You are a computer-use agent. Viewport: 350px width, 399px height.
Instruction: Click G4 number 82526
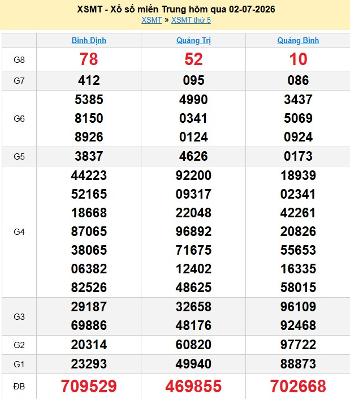(x=89, y=288)
